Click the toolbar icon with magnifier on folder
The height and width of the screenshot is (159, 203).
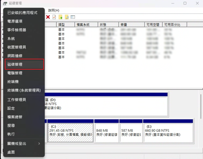tap(67, 17)
